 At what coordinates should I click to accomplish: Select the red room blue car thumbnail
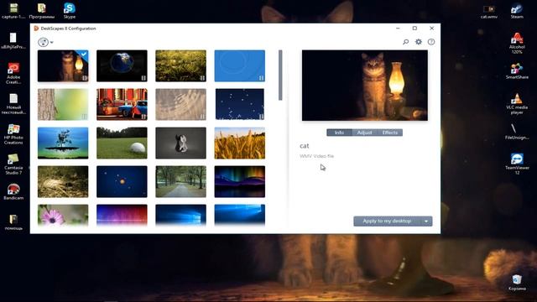tap(122, 104)
